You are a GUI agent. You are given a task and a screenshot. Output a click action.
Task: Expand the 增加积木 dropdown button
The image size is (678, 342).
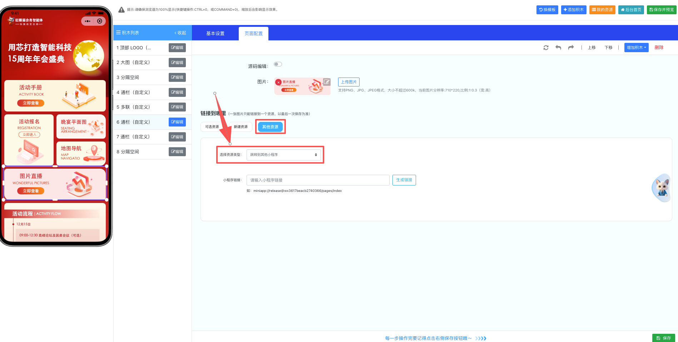coord(636,48)
